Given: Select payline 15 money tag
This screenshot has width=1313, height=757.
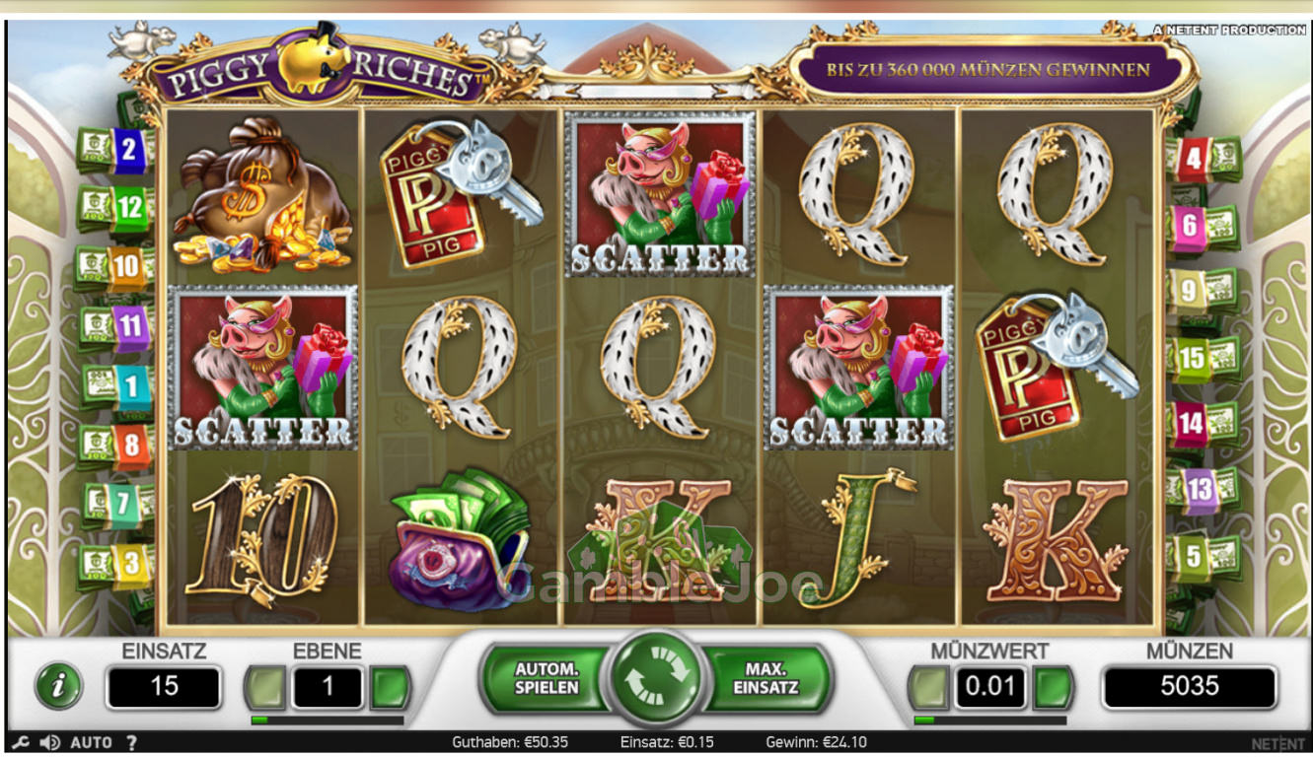Looking at the screenshot, I should pyautogui.click(x=1204, y=359).
